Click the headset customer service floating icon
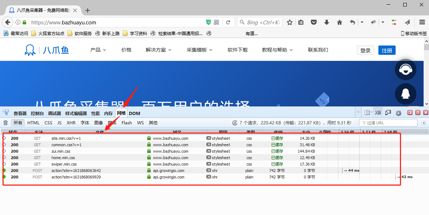 pyautogui.click(x=405, y=70)
